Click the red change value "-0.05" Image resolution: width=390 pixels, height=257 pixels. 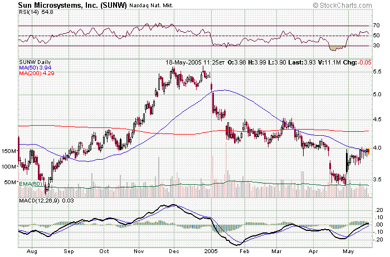pos(364,62)
